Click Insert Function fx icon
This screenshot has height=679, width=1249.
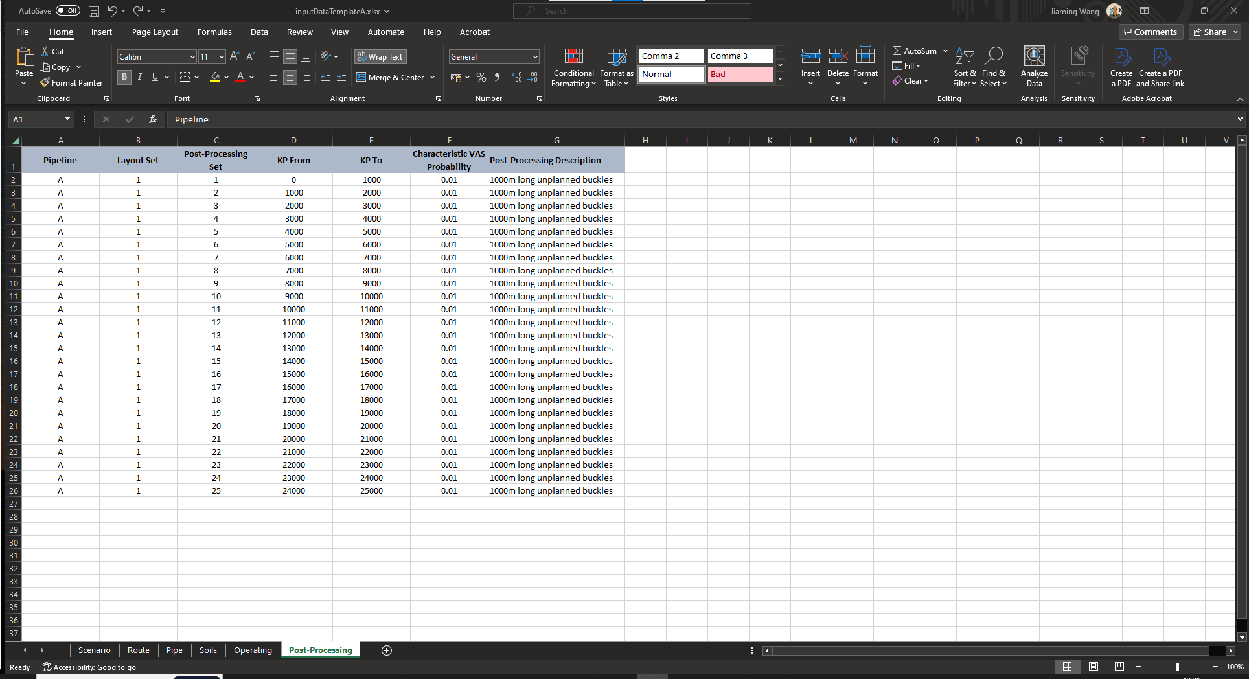pos(153,119)
